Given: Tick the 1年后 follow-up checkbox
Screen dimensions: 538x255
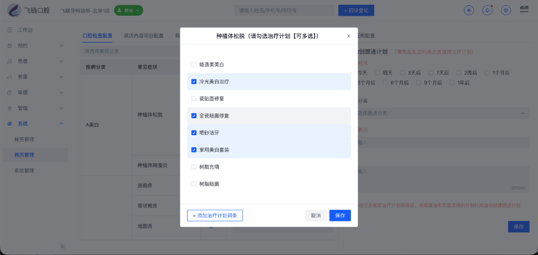Looking at the screenshot, I should pyautogui.click(x=452, y=82).
